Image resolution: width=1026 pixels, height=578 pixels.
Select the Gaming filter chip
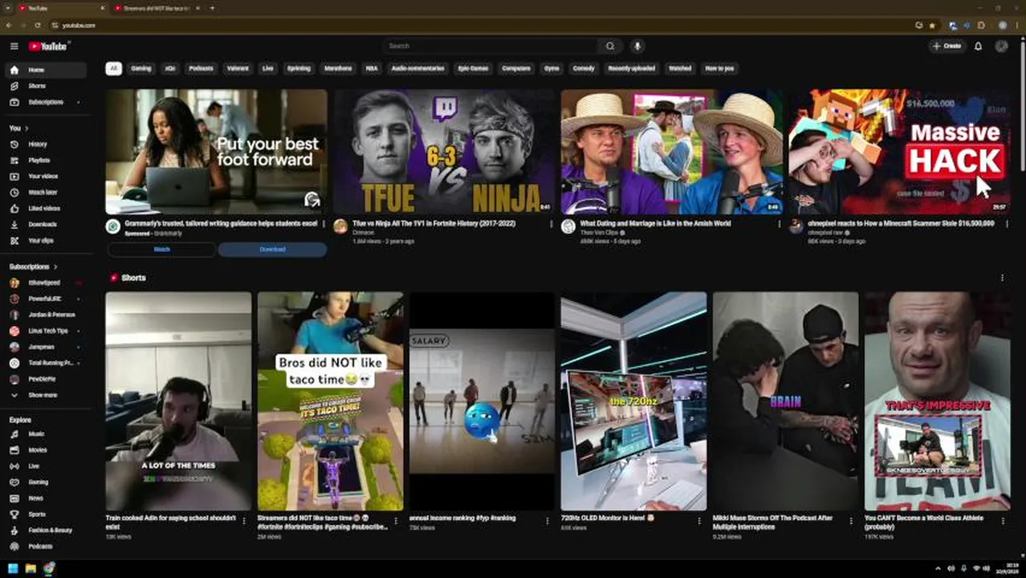(141, 68)
